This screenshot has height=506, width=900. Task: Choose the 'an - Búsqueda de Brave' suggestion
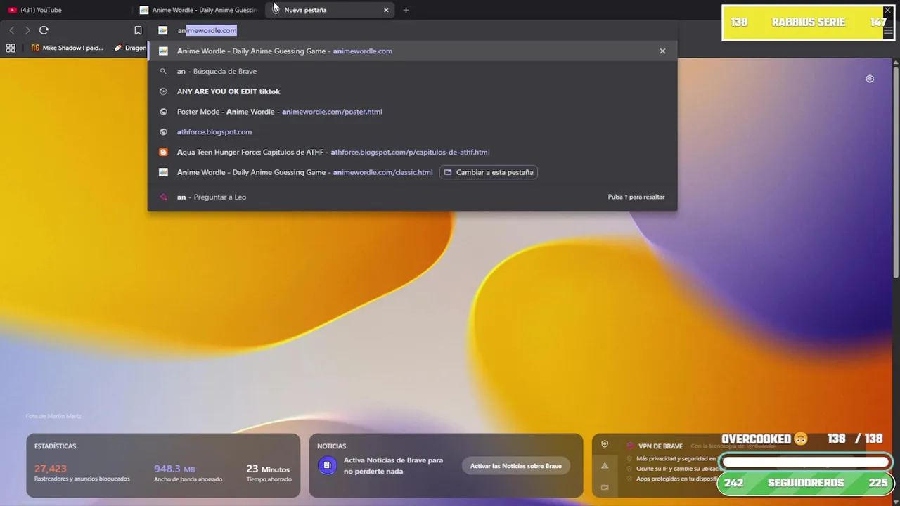(x=412, y=71)
